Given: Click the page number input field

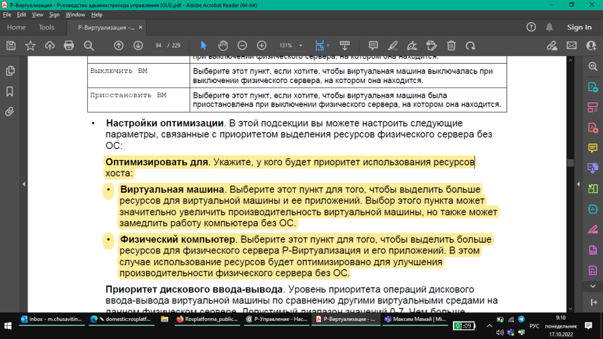Looking at the screenshot, I should (x=159, y=46).
